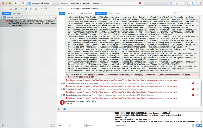The image size is (203, 128).
Task: Open the All Output console menu
Action: [121, 126]
